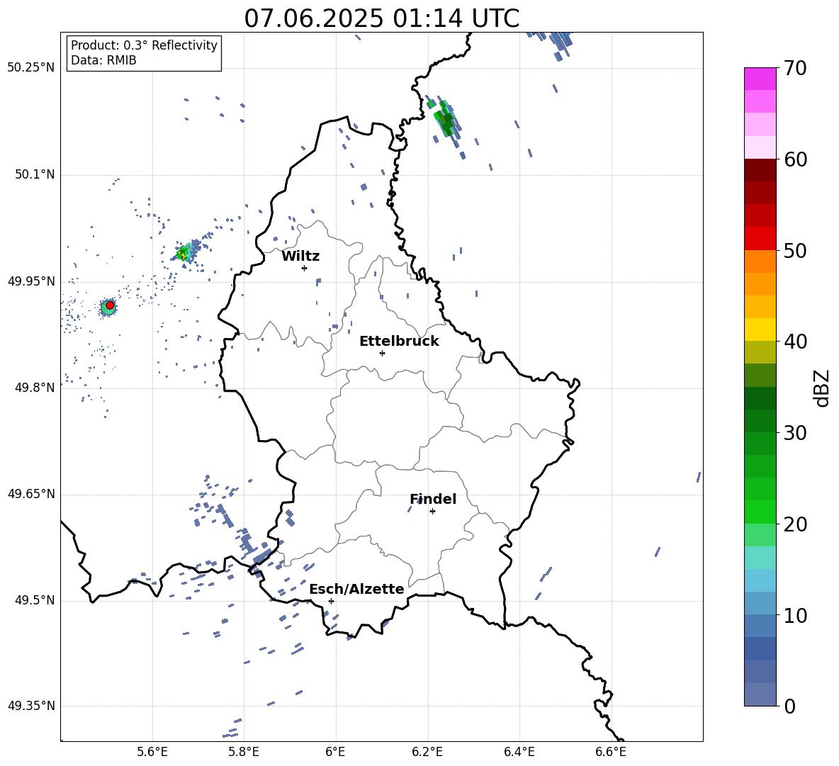Click the yellow swatch just above 40 dBZ
The width and height of the screenshot is (839, 766).
760,330
